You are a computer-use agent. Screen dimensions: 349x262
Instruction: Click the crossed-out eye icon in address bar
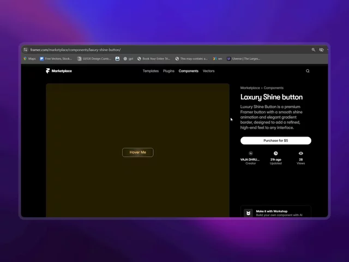321,50
